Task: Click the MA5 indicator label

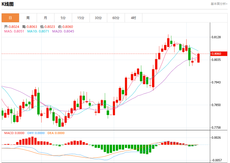Action: click(14, 31)
